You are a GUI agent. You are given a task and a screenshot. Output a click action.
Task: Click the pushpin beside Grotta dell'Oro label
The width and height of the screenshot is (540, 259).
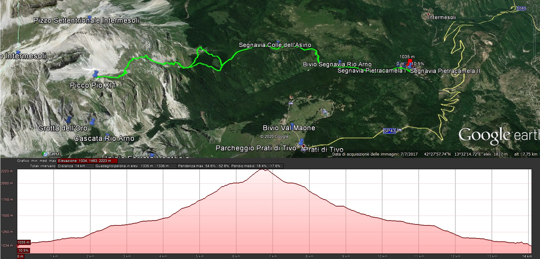tap(69, 120)
